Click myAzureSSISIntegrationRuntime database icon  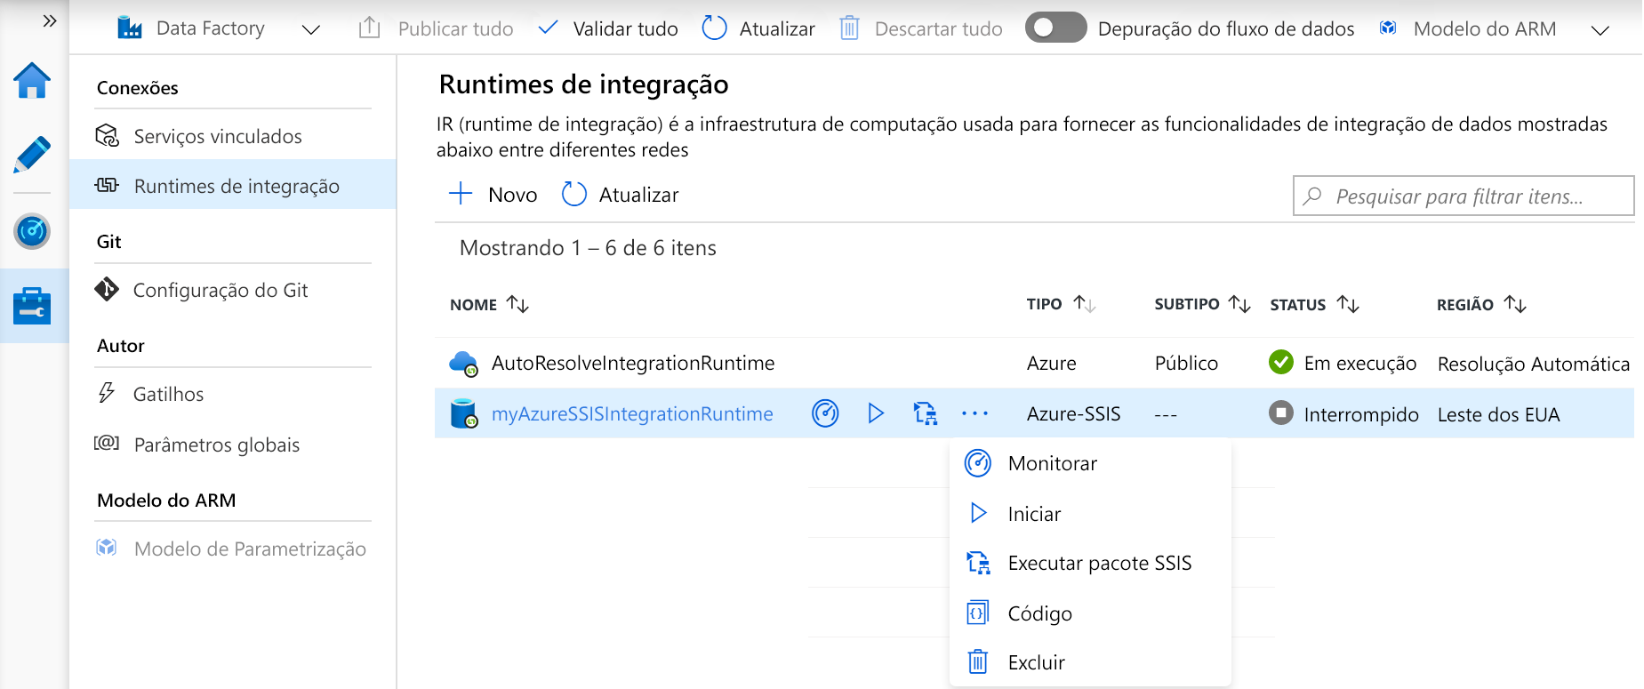(463, 413)
